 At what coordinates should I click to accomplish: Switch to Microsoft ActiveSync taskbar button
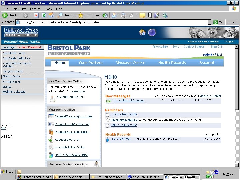(34, 177)
